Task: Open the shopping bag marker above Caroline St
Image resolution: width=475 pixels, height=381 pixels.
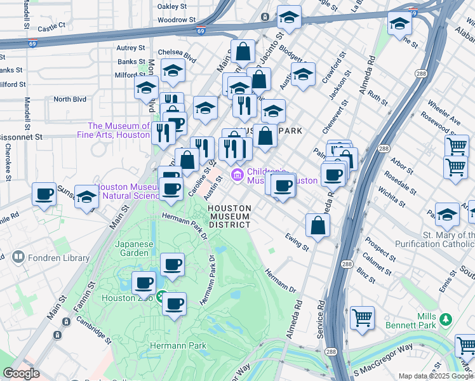Action: (187, 160)
